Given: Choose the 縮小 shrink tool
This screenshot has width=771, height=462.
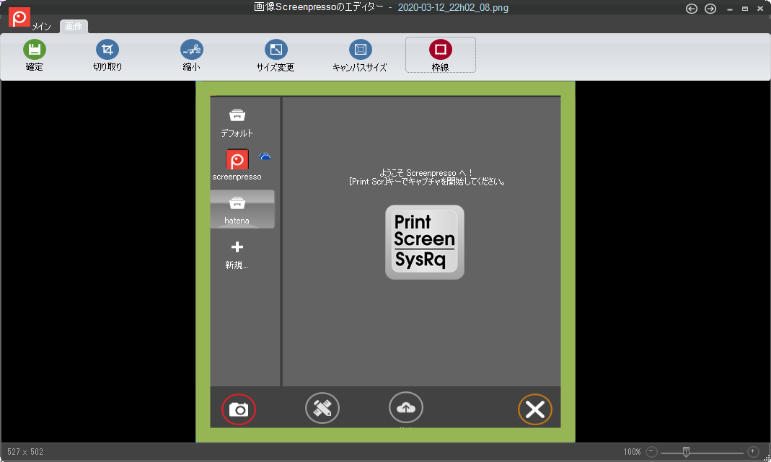Looking at the screenshot, I should (192, 50).
